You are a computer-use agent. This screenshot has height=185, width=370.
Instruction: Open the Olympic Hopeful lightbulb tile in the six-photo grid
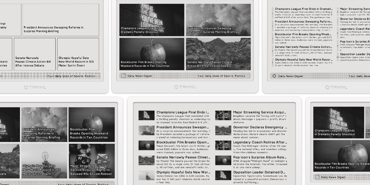pos(44,161)
